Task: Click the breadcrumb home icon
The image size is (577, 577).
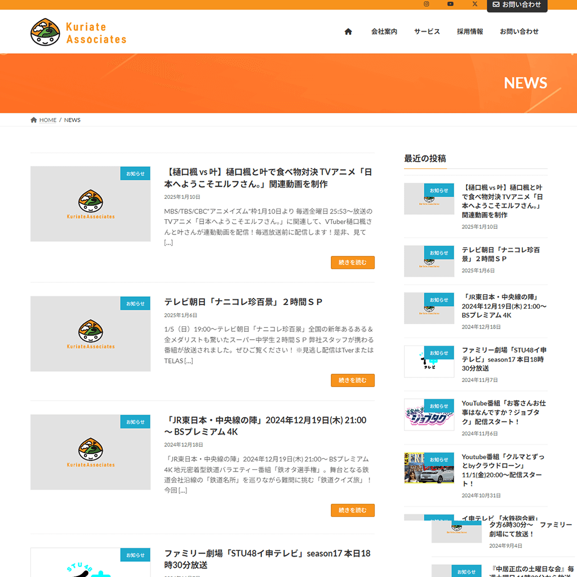Action: [x=34, y=120]
